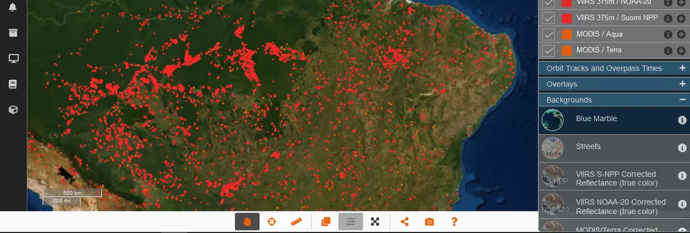Click the share icon
The image size is (690, 233).
point(405,222)
